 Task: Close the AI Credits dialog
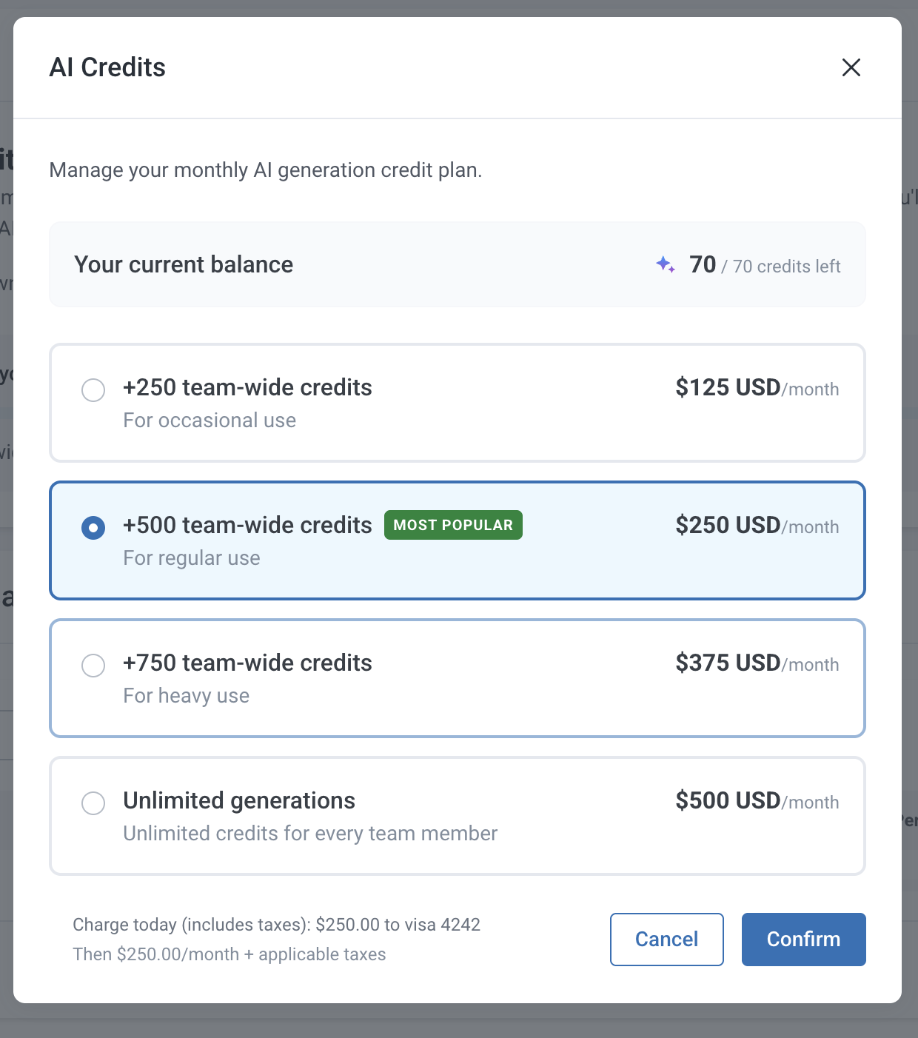click(x=851, y=67)
